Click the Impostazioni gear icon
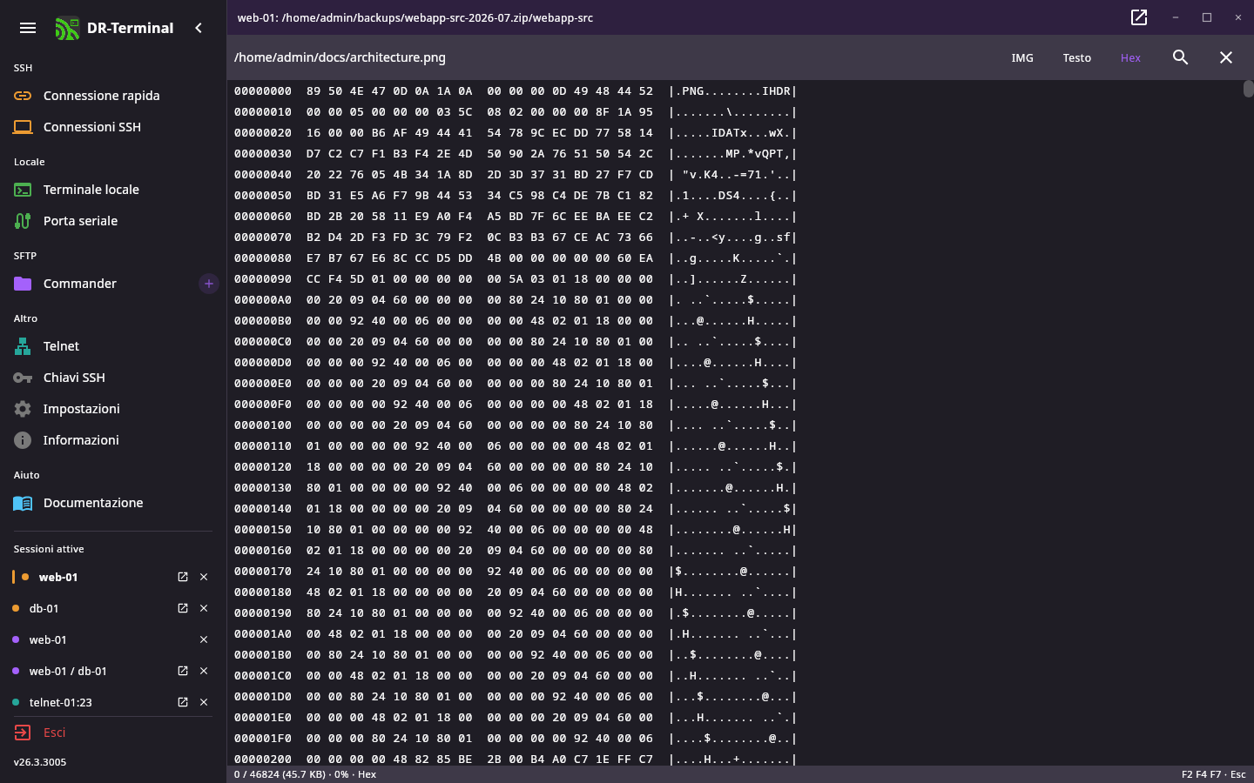This screenshot has height=783, width=1254. 23,409
